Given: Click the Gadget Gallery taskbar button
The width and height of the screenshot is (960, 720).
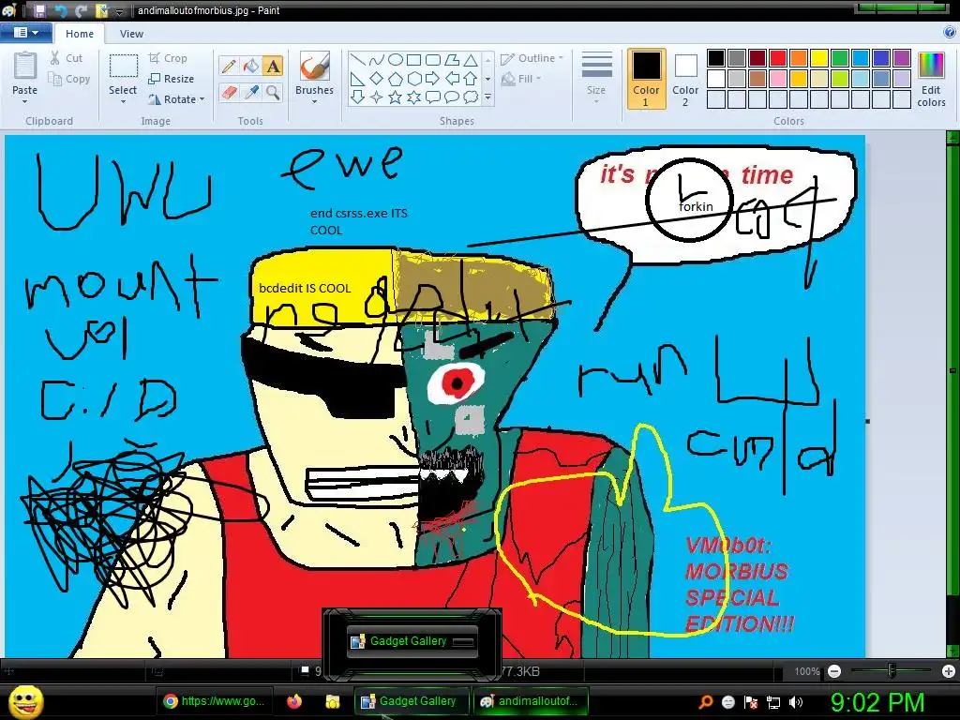Looking at the screenshot, I should (x=411, y=701).
